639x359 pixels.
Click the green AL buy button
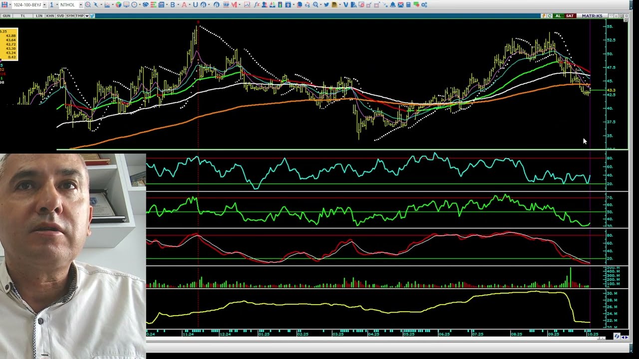[558, 16]
